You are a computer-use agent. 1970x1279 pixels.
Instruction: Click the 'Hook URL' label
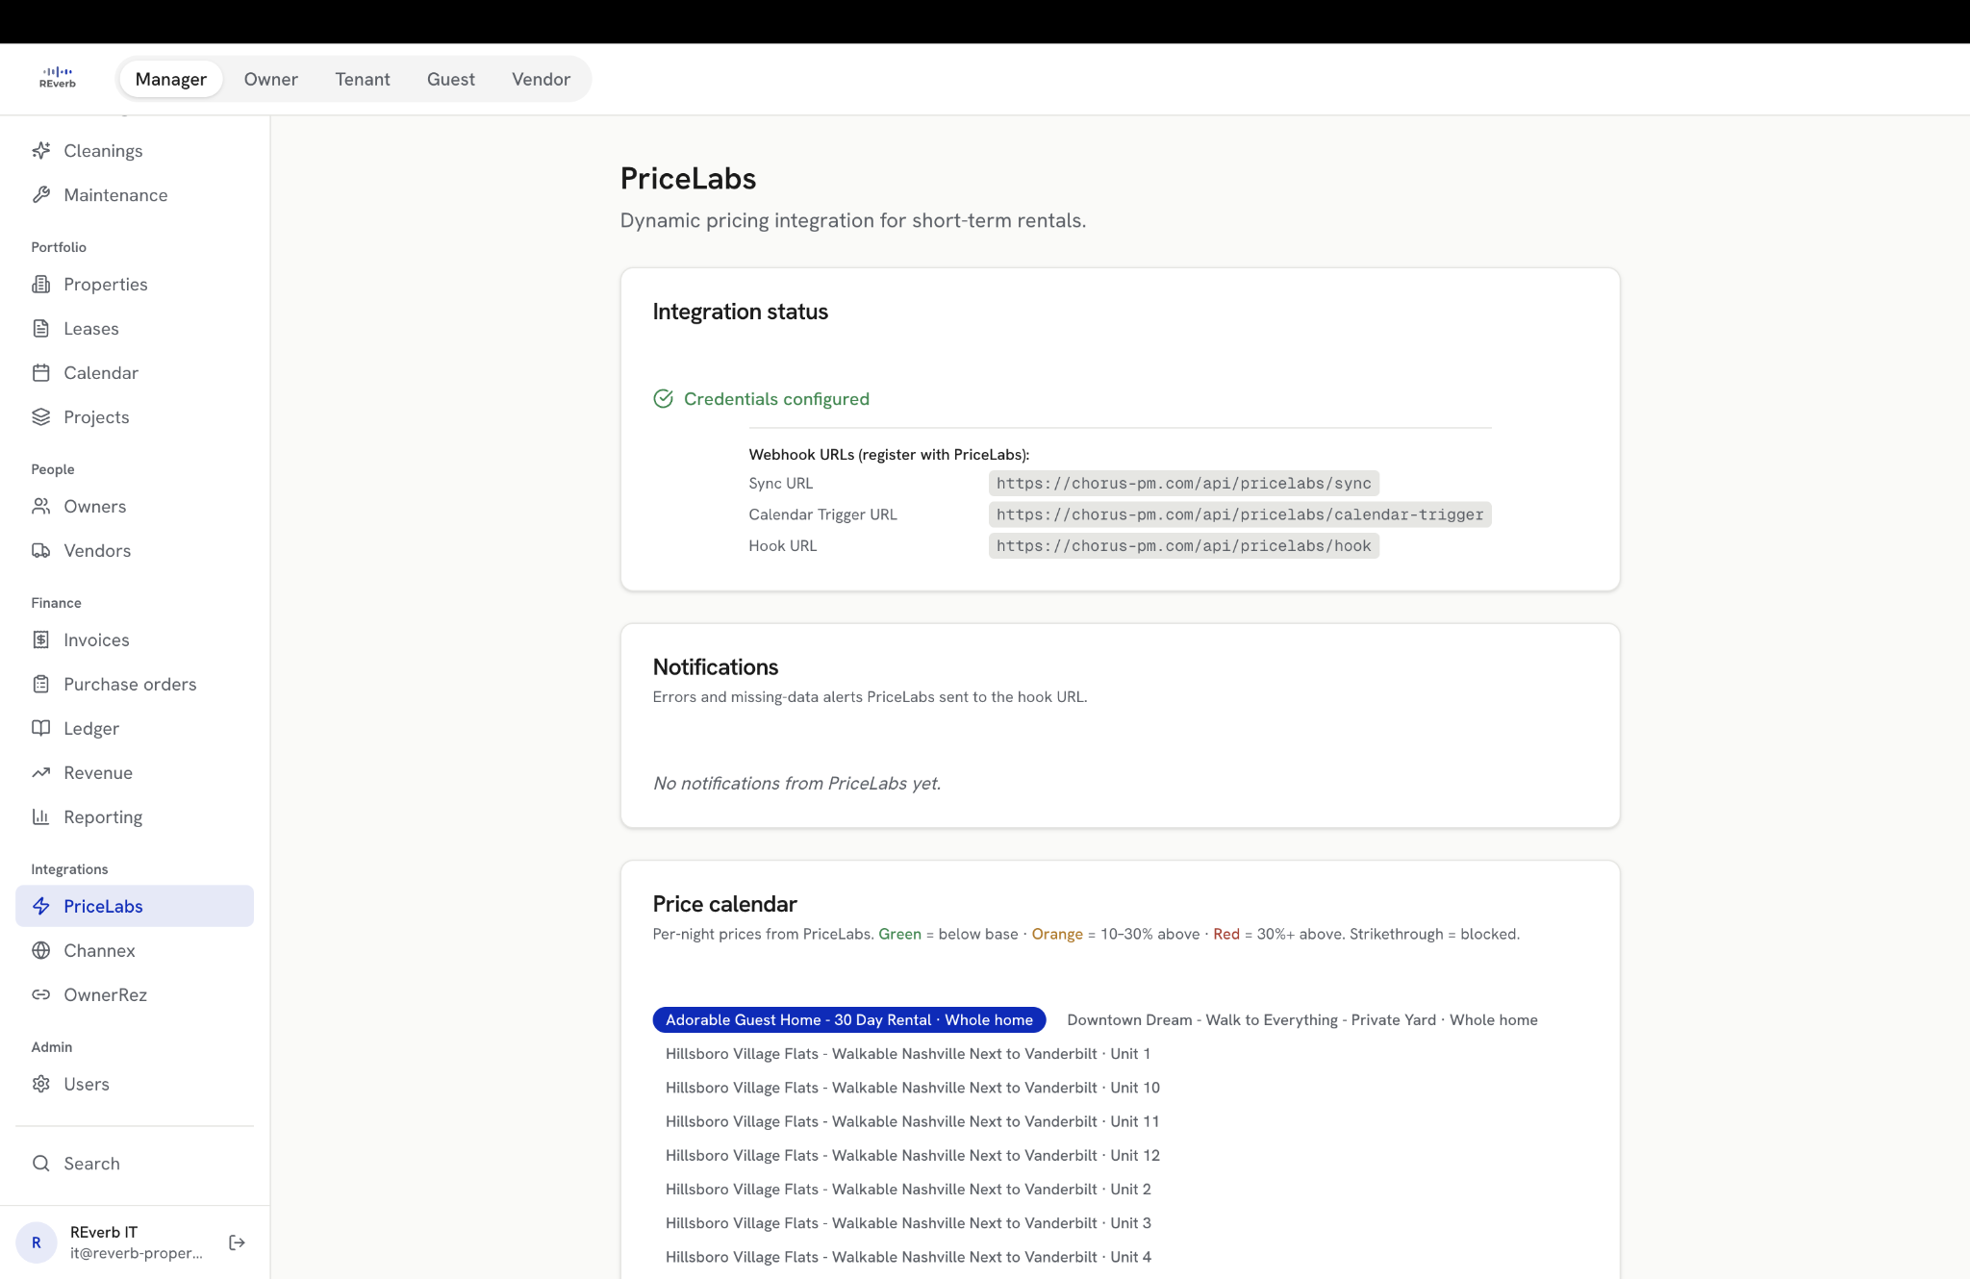click(x=783, y=546)
